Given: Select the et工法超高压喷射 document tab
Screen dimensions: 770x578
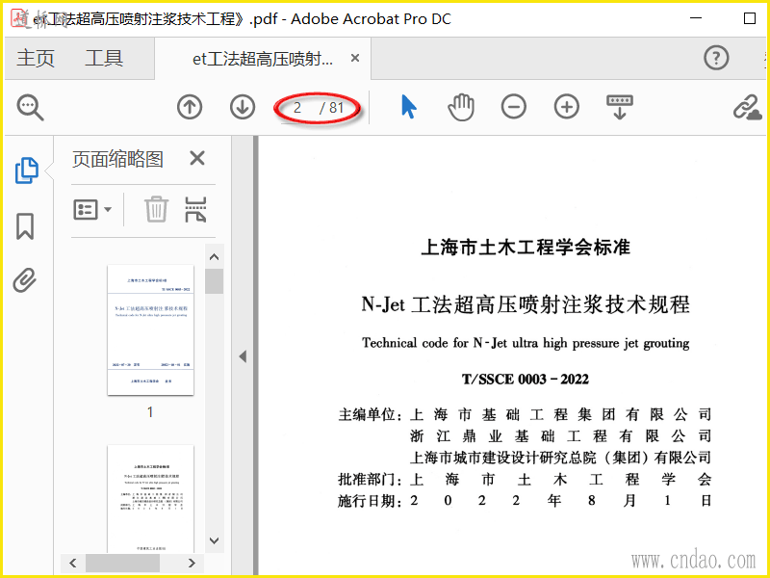Looking at the screenshot, I should tap(263, 59).
